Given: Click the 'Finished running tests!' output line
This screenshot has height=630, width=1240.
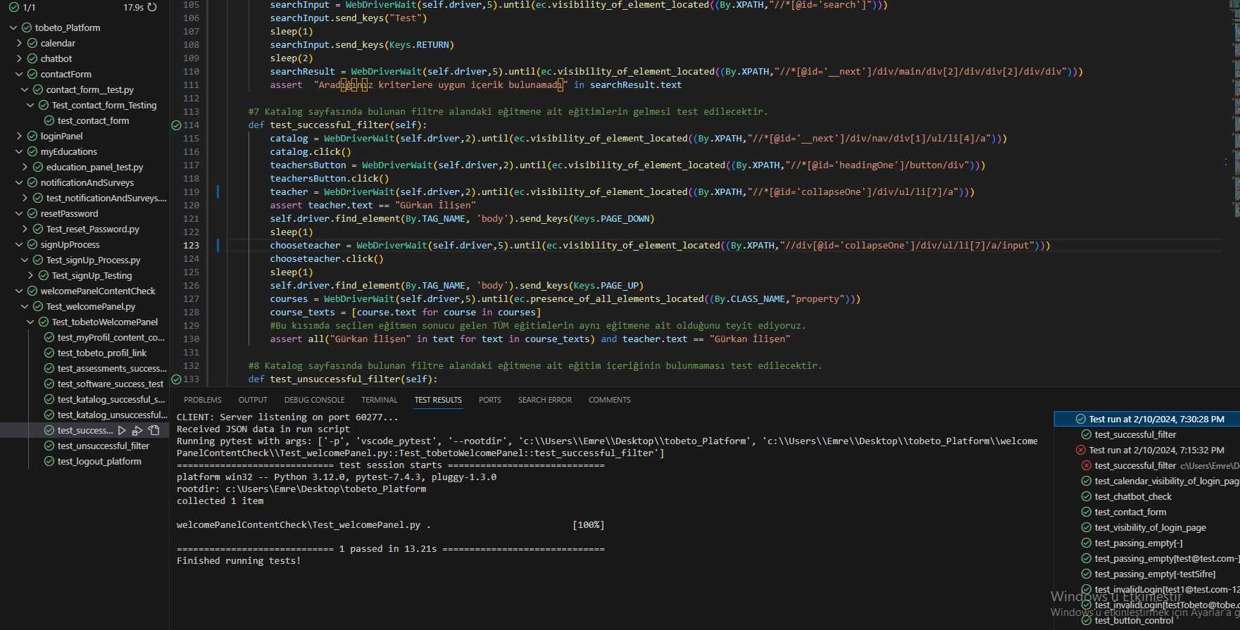Looking at the screenshot, I should click(x=239, y=561).
